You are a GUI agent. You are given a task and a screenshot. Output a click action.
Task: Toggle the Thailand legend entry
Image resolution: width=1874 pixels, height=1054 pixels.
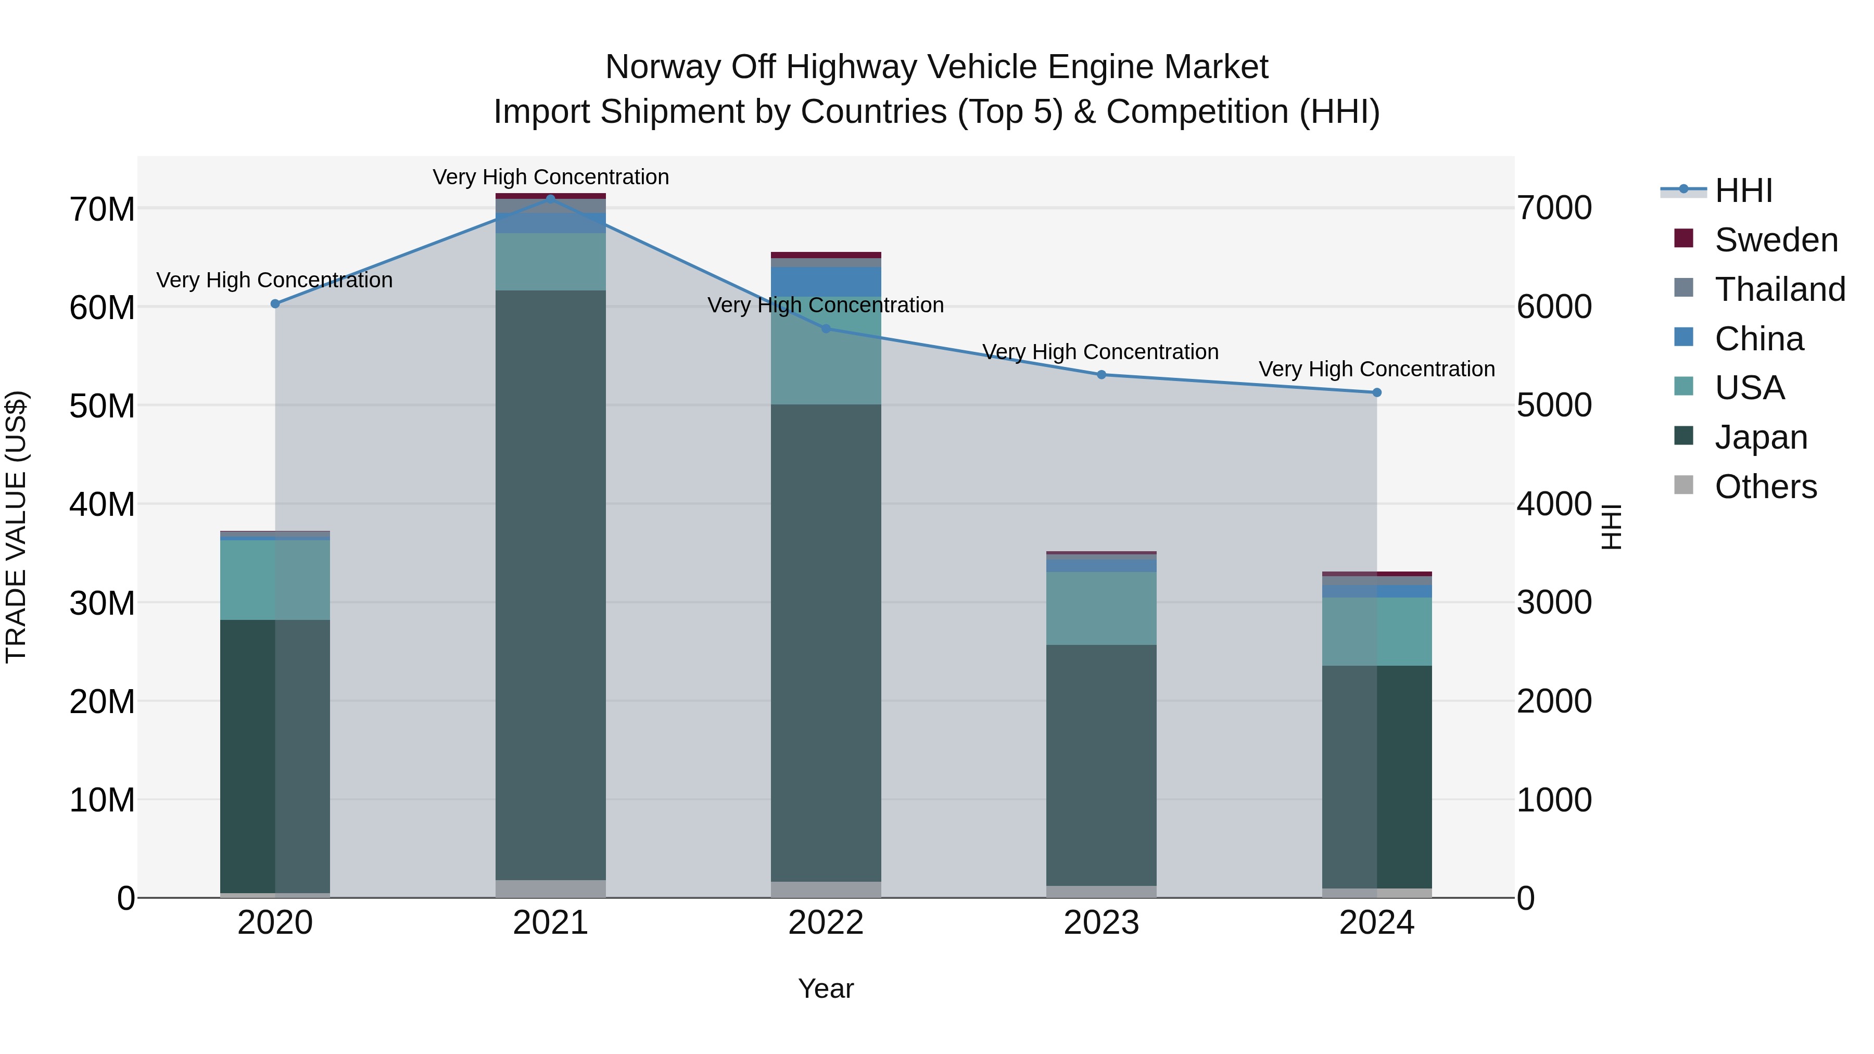1759,289
